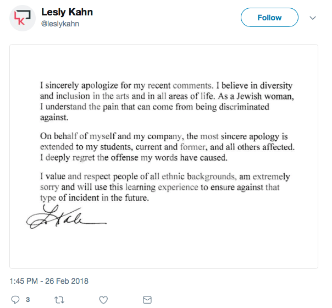The width and height of the screenshot is (332, 308).
Task: Select the '26 Feb 2018' date text
Action: (67, 281)
